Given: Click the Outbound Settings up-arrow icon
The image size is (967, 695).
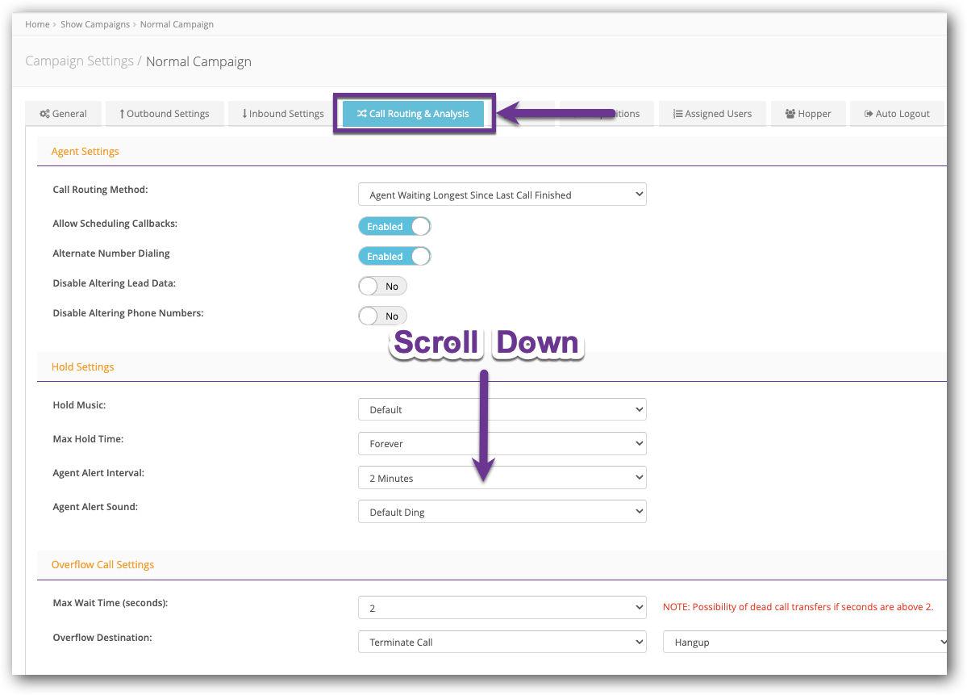Looking at the screenshot, I should 122,114.
